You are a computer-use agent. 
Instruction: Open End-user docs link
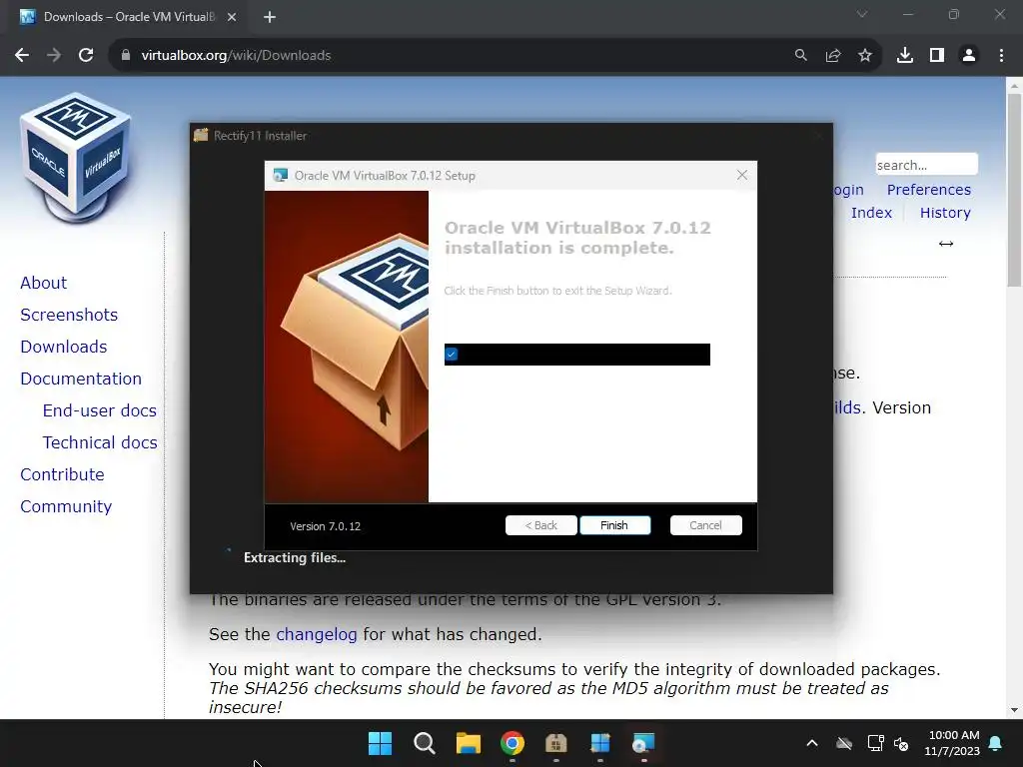[x=100, y=410]
